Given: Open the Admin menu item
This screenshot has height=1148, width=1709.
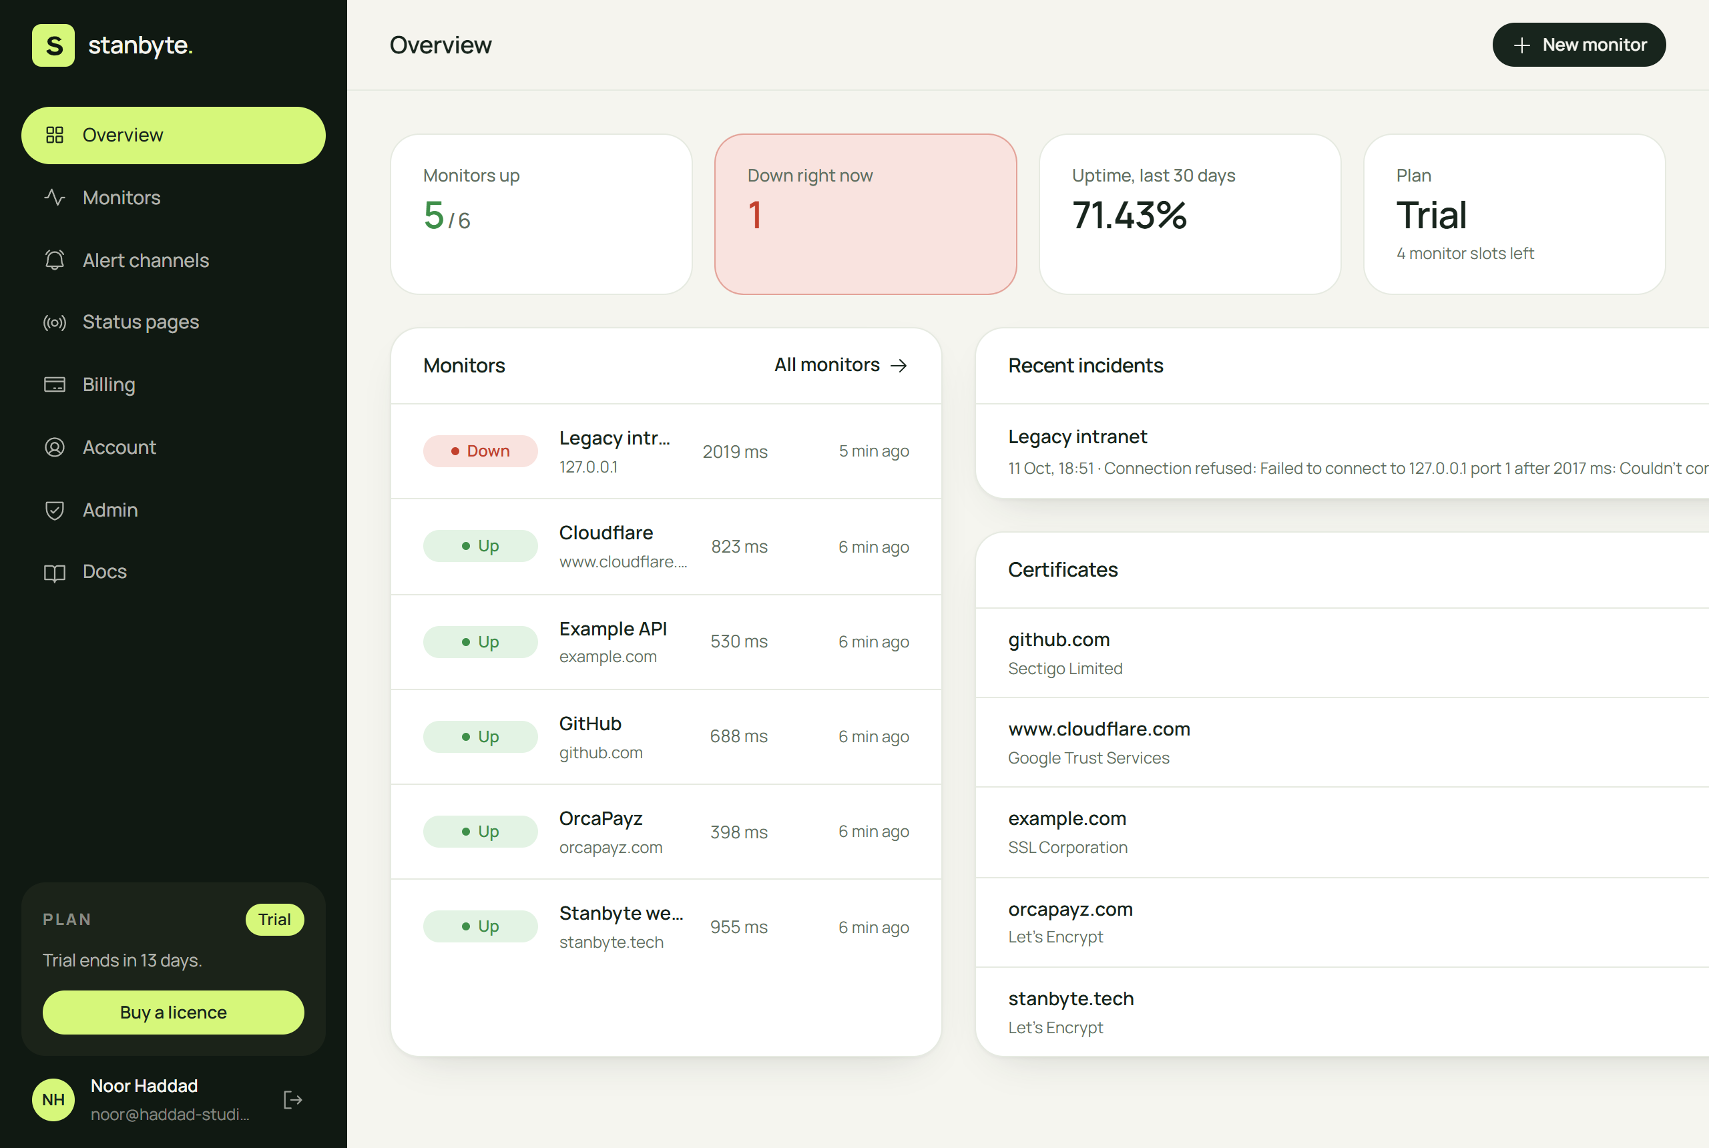Looking at the screenshot, I should click(174, 511).
